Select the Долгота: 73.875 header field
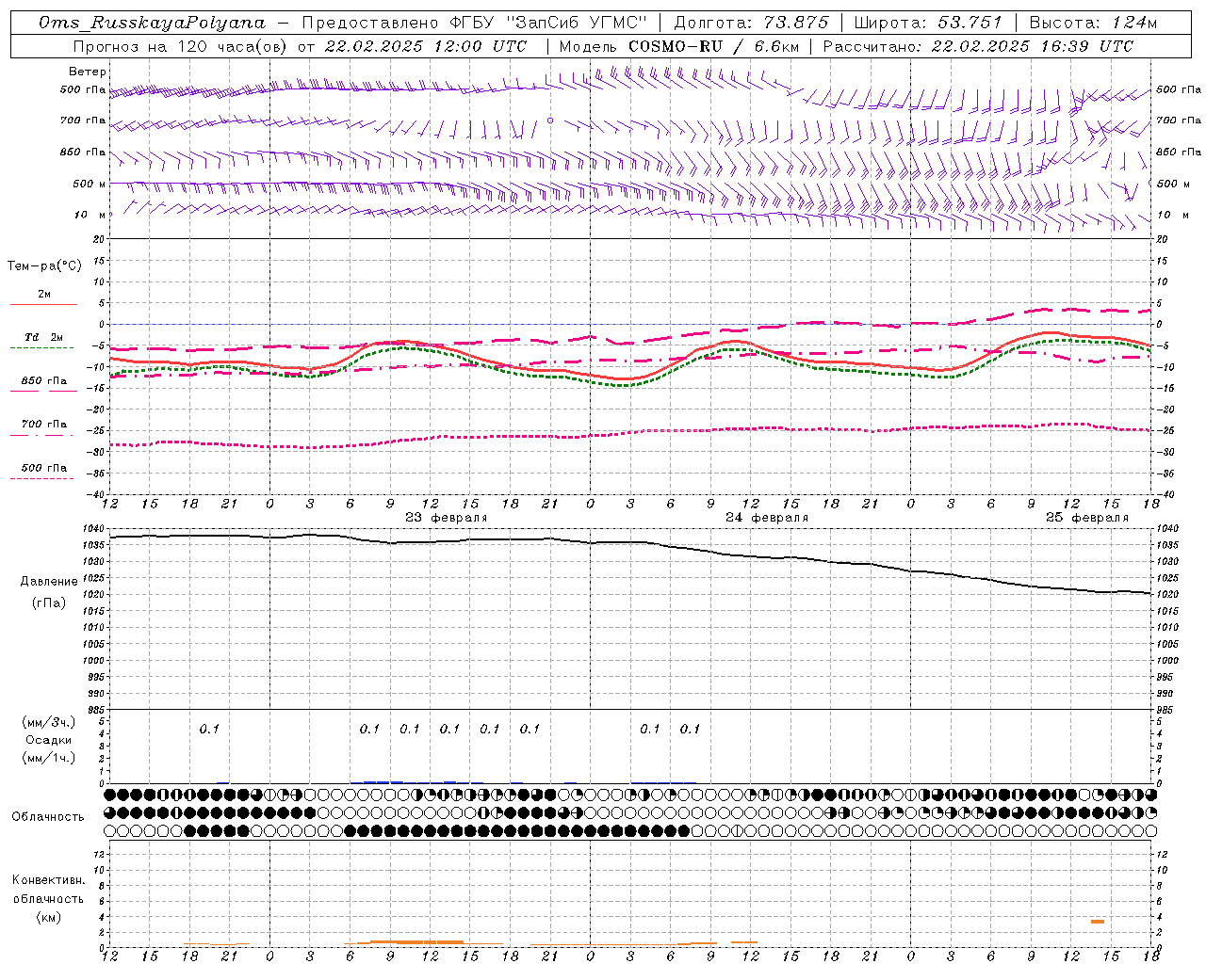 pos(751,23)
